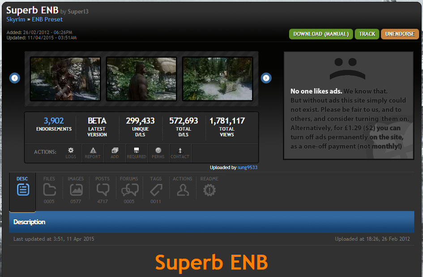
Task: Click the Track button
Action: [x=367, y=34]
